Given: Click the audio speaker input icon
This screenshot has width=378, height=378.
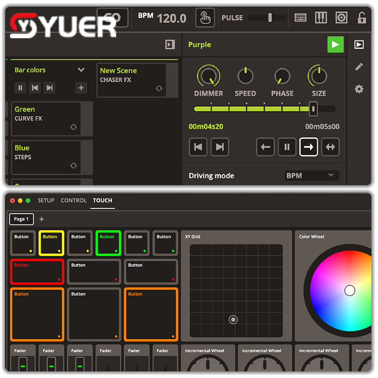Looking at the screenshot, I should pos(341,17).
